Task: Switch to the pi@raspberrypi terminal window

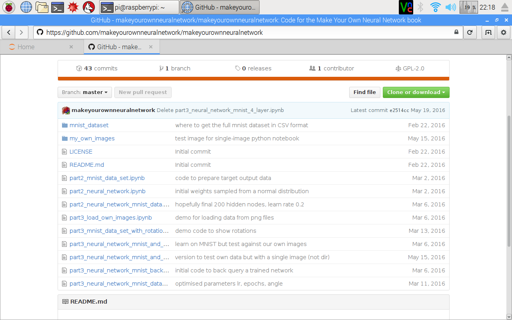Action: click(139, 7)
